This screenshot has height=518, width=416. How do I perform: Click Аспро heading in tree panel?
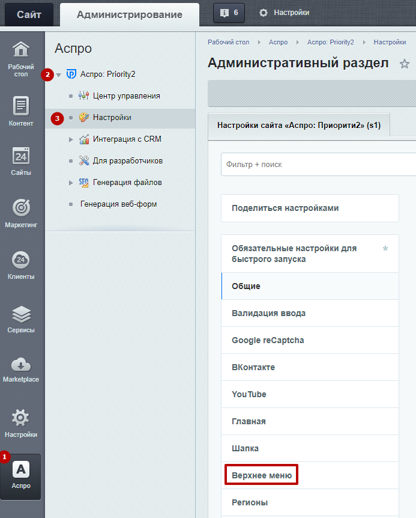click(x=73, y=48)
